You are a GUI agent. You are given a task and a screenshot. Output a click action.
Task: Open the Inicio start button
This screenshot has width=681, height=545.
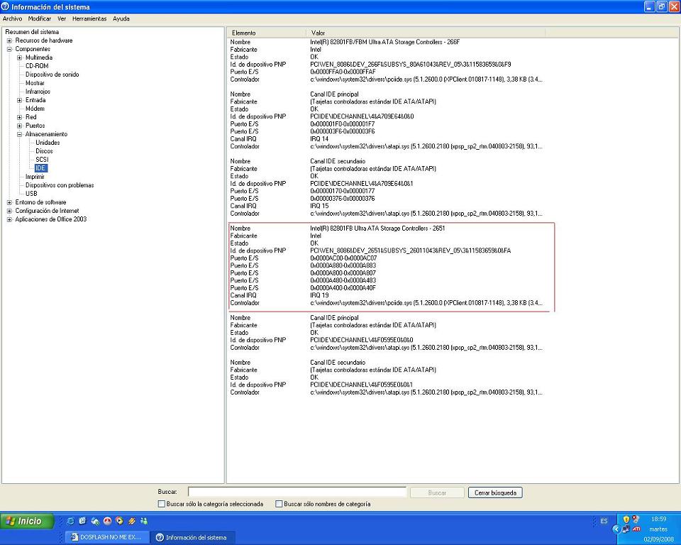click(x=27, y=521)
